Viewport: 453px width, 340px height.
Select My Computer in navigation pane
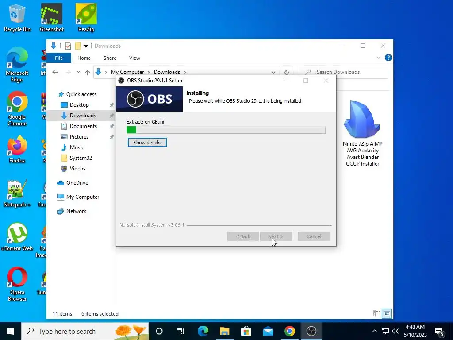83,197
